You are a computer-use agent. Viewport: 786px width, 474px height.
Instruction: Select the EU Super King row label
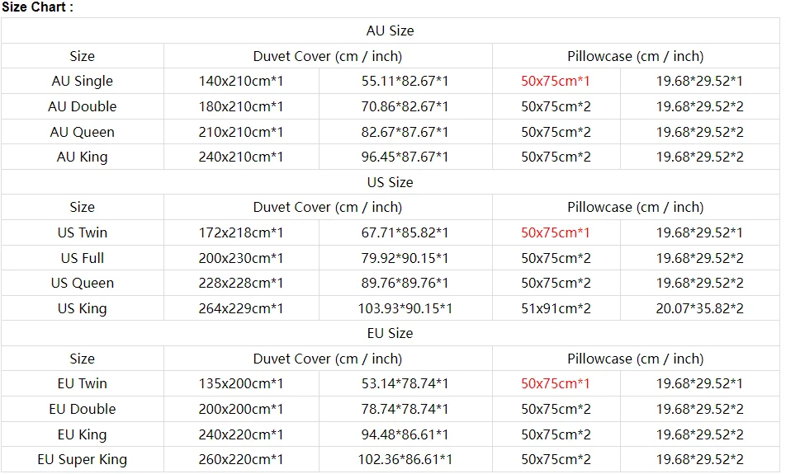click(x=83, y=460)
